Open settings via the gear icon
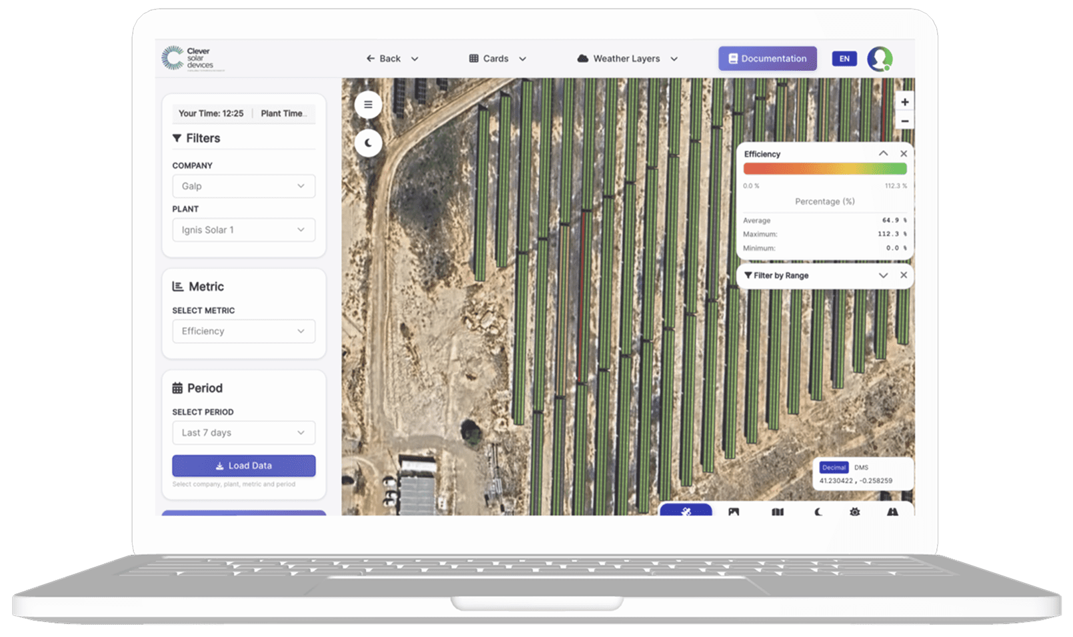This screenshot has height=637, width=1073. click(x=854, y=512)
